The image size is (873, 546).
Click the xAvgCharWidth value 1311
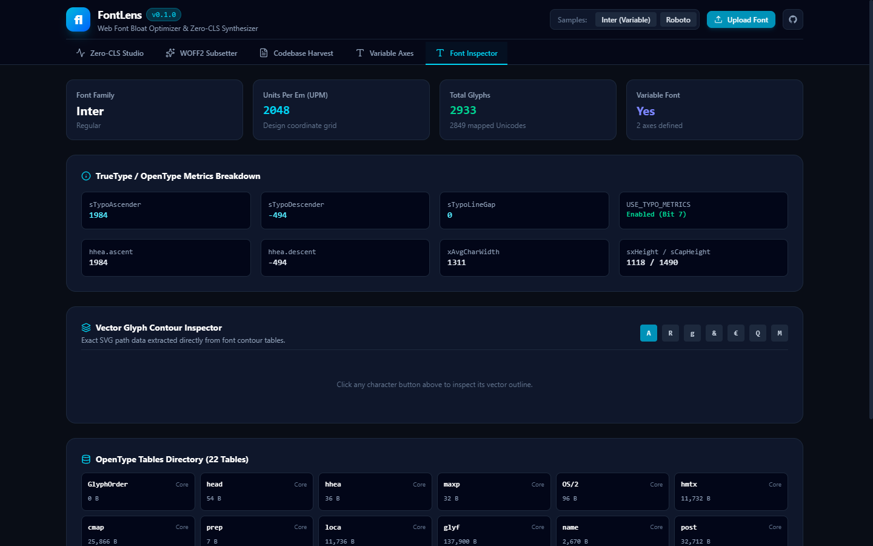coord(457,263)
